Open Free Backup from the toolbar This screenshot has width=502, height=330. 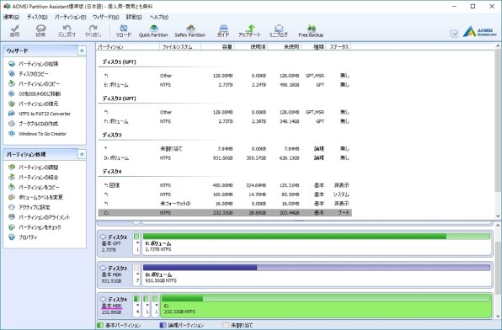pyautogui.click(x=311, y=31)
